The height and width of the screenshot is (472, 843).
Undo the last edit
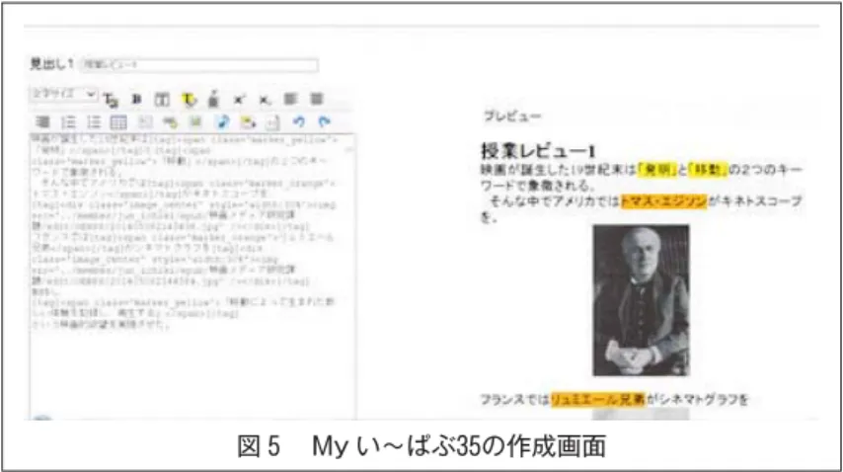pyautogui.click(x=299, y=122)
